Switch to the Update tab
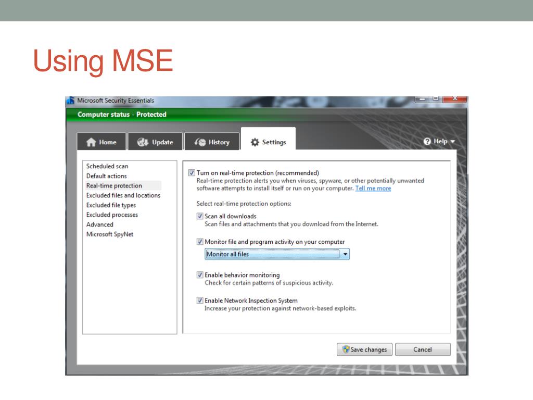This screenshot has width=533, height=400. [155, 141]
